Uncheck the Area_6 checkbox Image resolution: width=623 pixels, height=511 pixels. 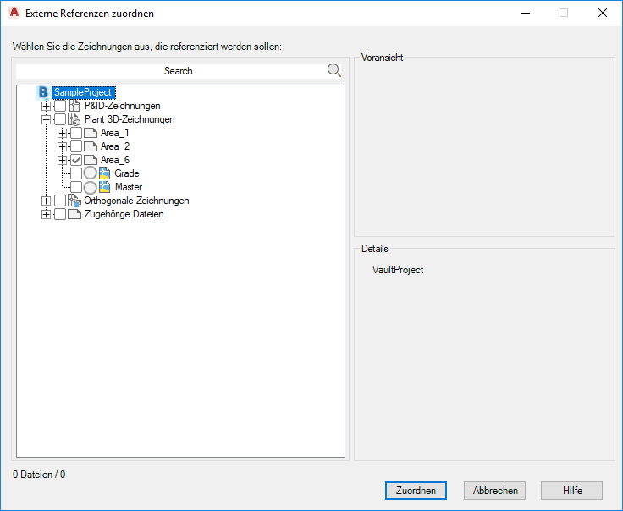coord(76,160)
